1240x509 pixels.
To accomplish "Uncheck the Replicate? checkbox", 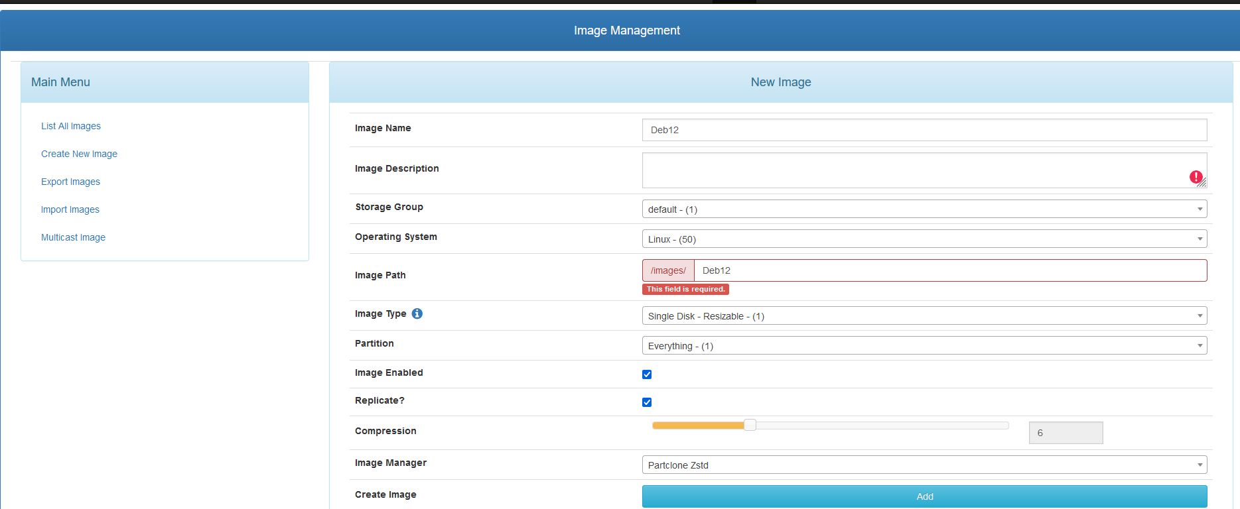I will pyautogui.click(x=647, y=402).
